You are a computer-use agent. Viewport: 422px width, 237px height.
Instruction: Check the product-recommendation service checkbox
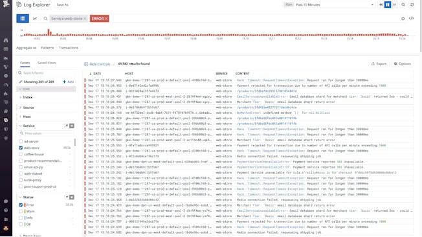(21, 161)
